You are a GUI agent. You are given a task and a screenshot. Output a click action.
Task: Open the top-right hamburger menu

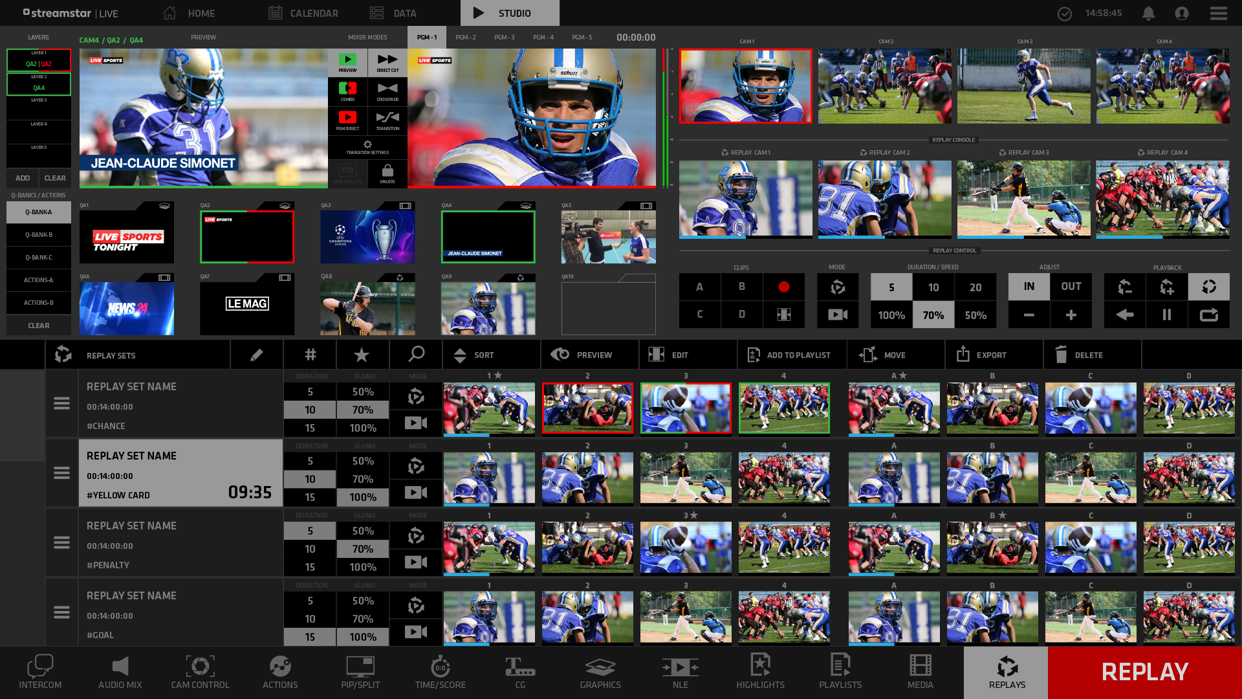(1218, 13)
